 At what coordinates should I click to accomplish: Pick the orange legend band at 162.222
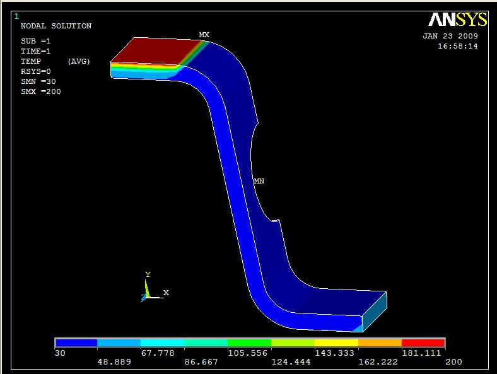pos(380,342)
